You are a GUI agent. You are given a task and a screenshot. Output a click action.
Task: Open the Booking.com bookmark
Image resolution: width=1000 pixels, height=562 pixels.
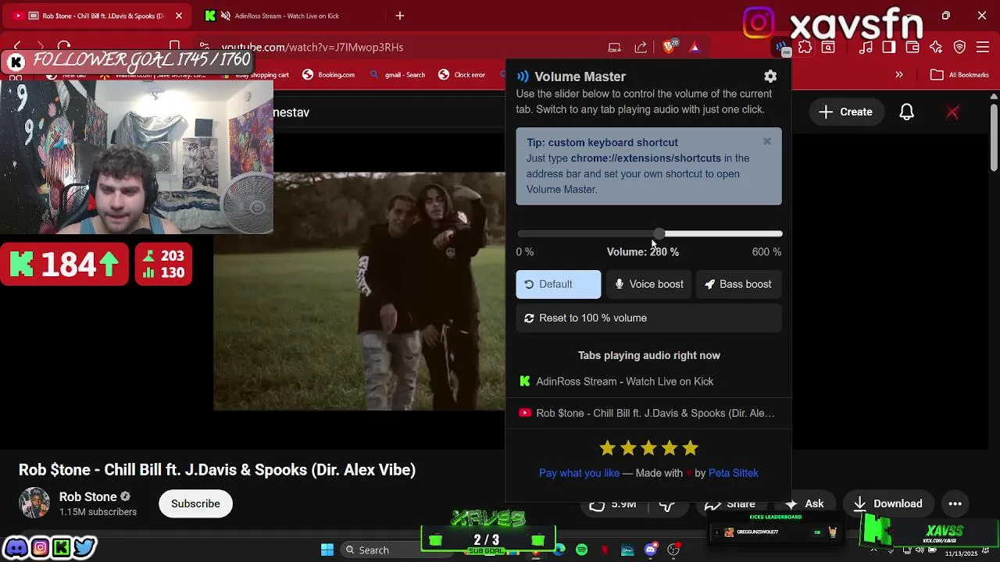click(329, 75)
